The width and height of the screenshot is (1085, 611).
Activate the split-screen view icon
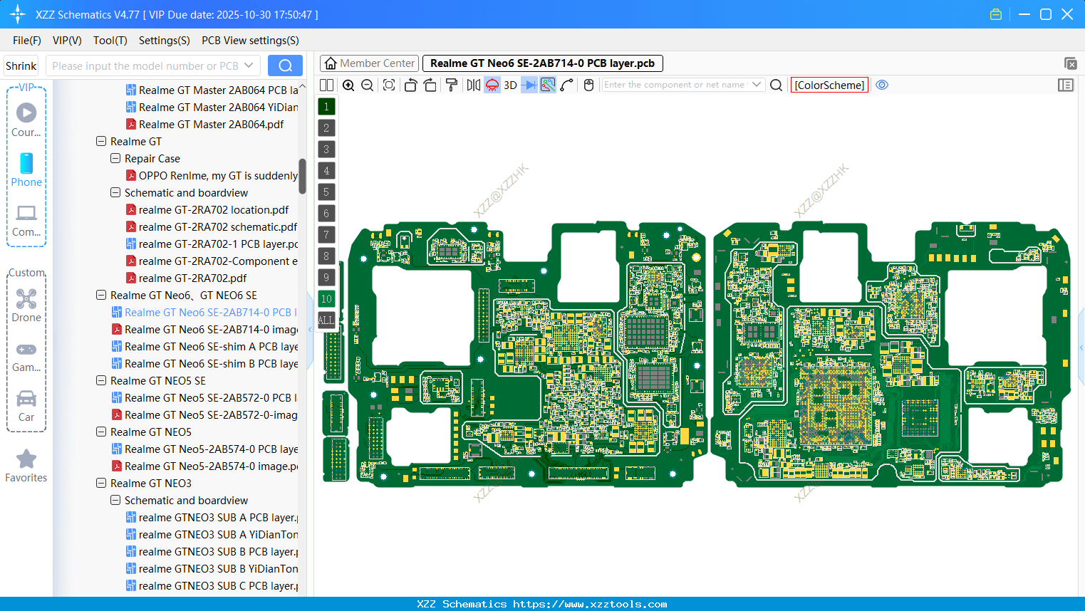click(x=327, y=85)
